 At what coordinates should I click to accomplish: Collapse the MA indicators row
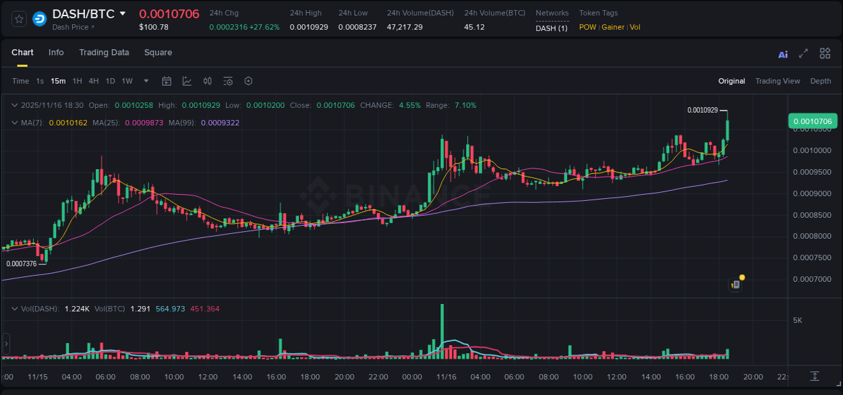[x=13, y=123]
